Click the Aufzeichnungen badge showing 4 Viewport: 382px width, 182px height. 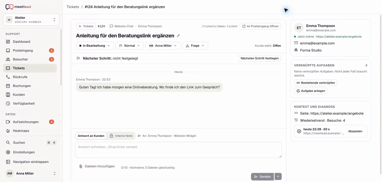(51, 122)
